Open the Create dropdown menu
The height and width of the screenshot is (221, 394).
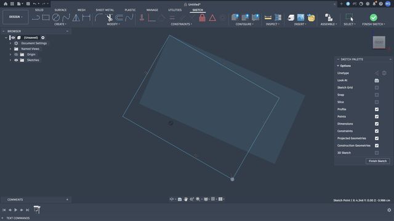click(x=60, y=24)
